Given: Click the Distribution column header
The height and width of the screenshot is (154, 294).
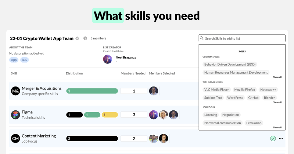Looking at the screenshot, I should 74,73.
